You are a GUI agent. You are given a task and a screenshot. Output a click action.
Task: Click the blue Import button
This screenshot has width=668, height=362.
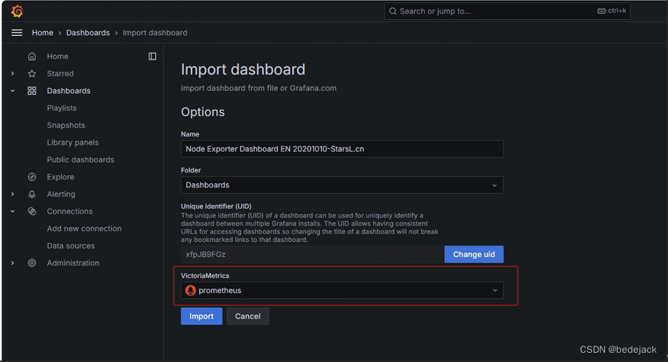201,317
